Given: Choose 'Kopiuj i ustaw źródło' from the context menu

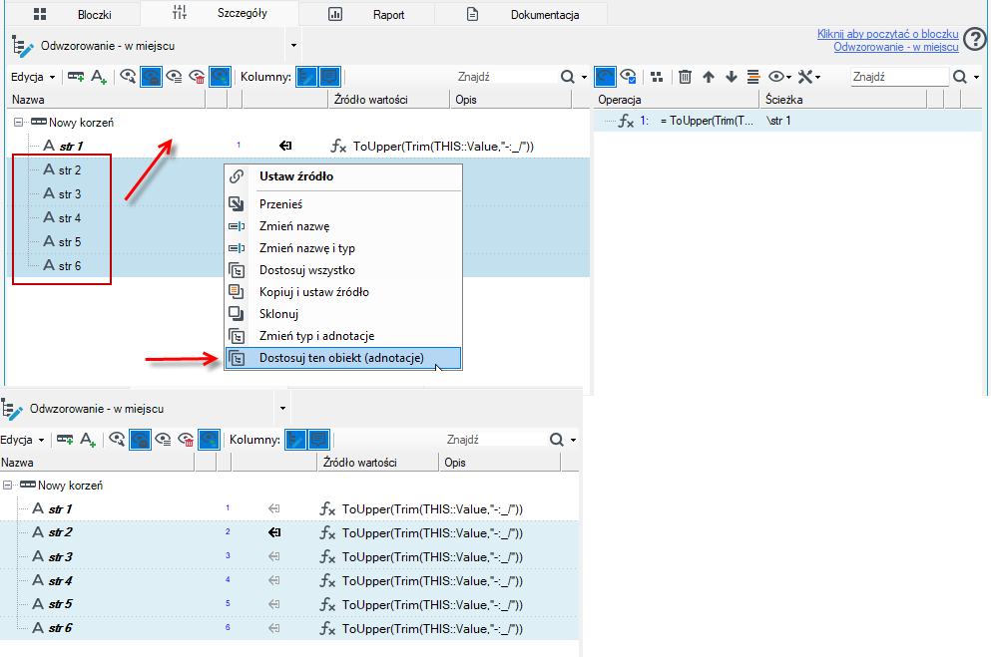Looking at the screenshot, I should click(x=343, y=292).
